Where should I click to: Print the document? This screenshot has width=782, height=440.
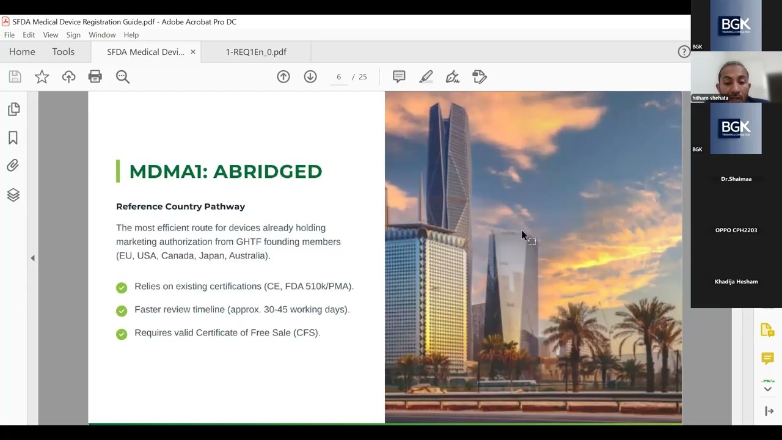[95, 76]
